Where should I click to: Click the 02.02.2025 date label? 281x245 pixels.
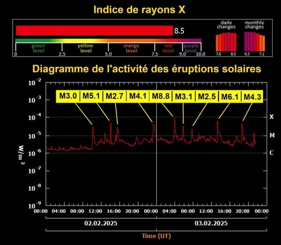point(101,223)
